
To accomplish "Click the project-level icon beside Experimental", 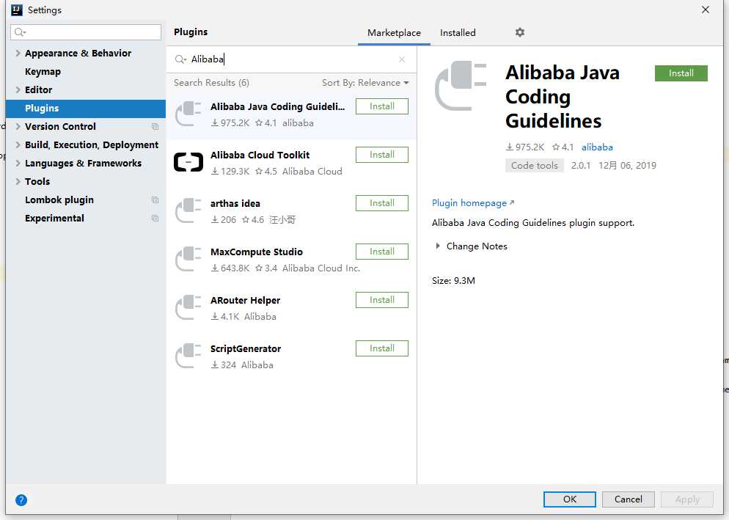I will click(x=155, y=218).
